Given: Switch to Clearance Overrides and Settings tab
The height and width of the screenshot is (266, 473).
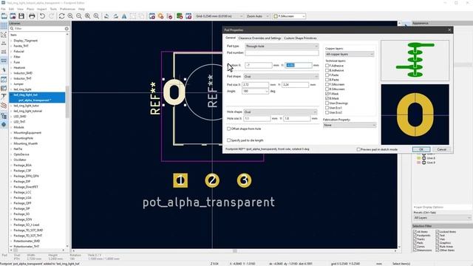Looking at the screenshot, I should [259, 38].
